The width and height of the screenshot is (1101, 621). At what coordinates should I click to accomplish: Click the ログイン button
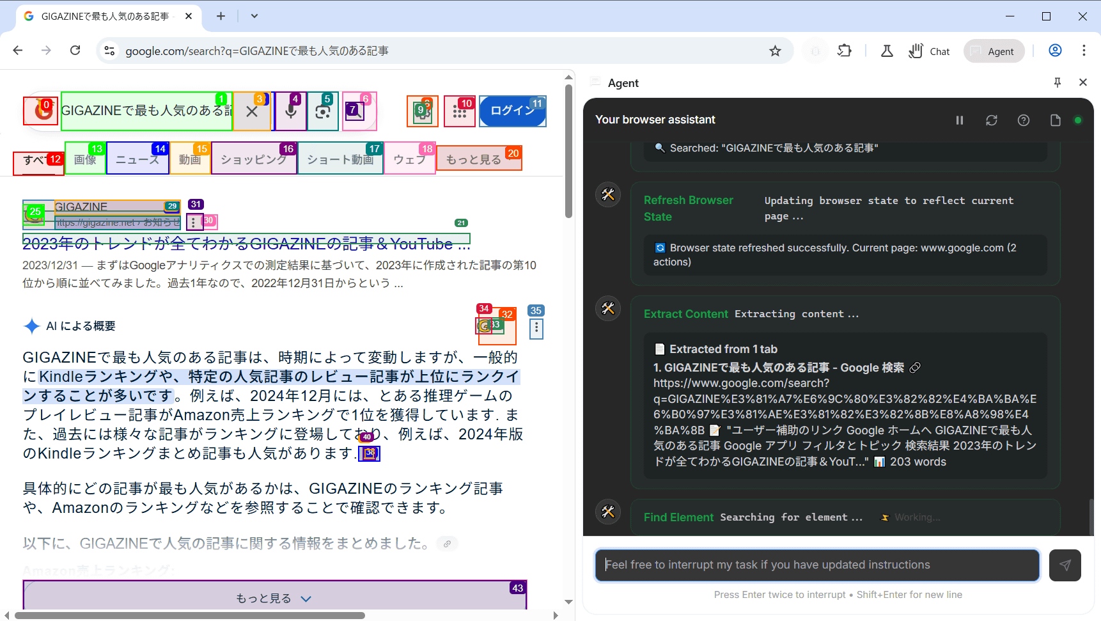pyautogui.click(x=512, y=111)
